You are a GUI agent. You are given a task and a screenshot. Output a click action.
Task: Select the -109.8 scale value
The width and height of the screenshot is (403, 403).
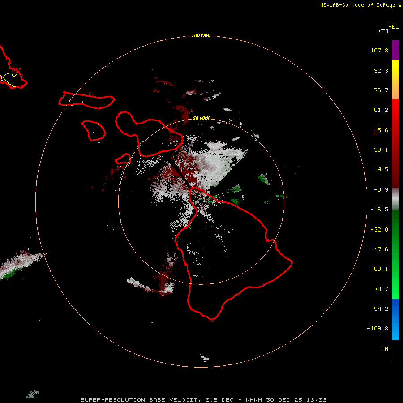pyautogui.click(x=377, y=329)
